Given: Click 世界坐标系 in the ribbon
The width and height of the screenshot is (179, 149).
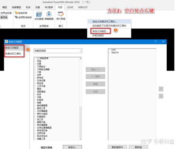Looking at the screenshot, I should point(6,13).
